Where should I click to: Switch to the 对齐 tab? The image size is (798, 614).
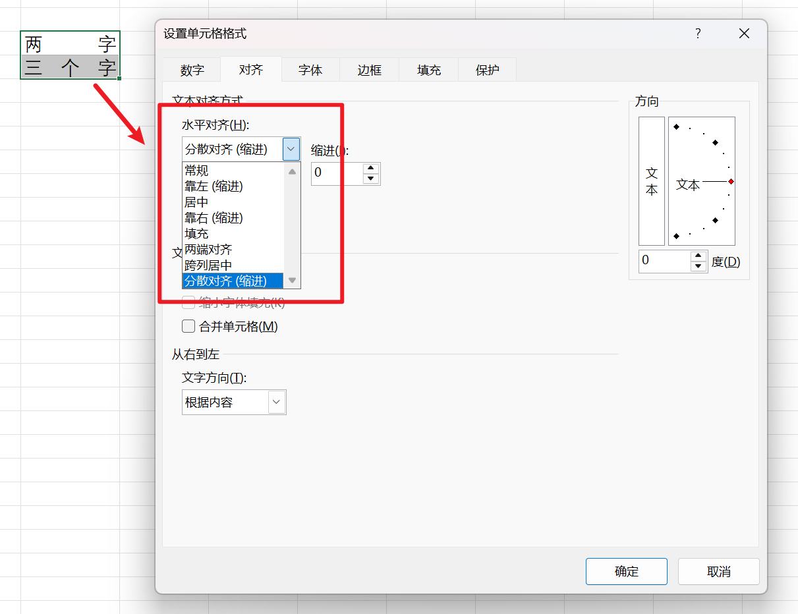click(251, 70)
